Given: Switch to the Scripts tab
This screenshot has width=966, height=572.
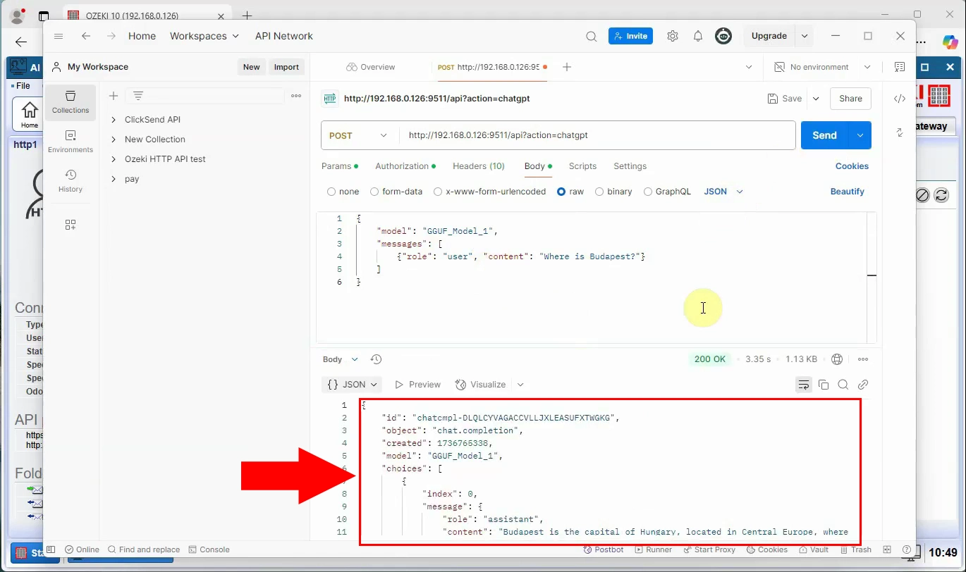Looking at the screenshot, I should (582, 166).
